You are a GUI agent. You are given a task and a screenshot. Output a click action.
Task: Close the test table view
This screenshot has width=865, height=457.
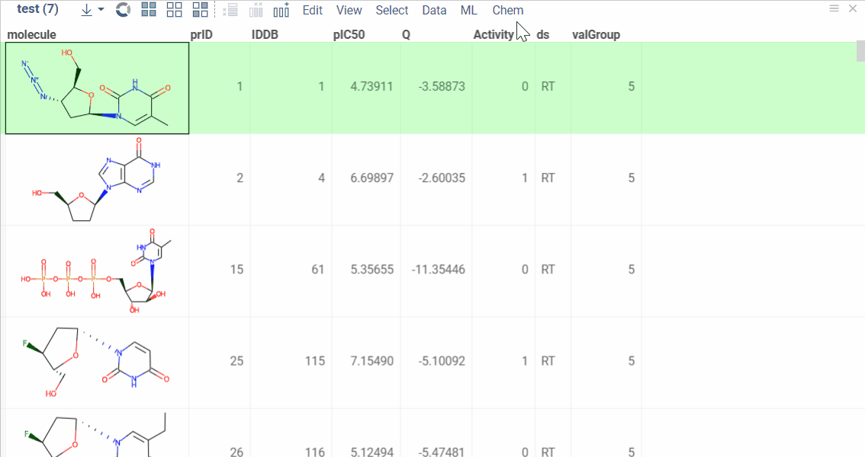click(853, 8)
